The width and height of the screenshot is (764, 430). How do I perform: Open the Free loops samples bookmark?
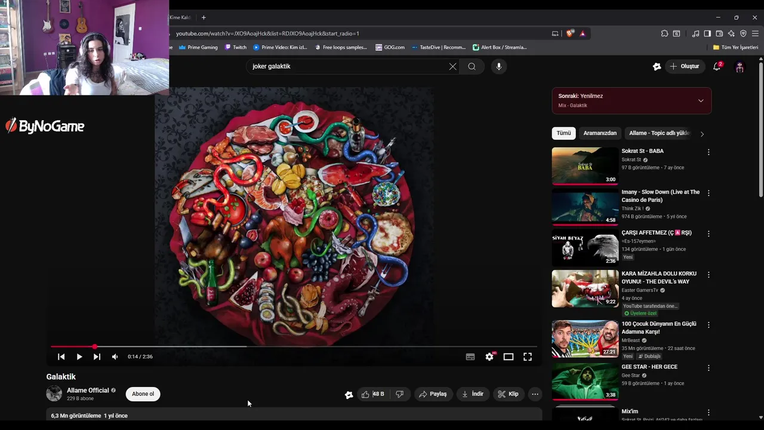pyautogui.click(x=341, y=47)
